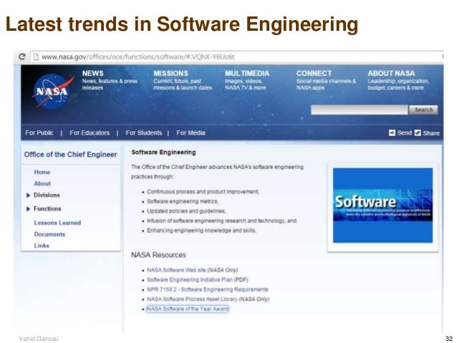Click the browser reload icon
457x343 pixels.
pyautogui.click(x=22, y=57)
